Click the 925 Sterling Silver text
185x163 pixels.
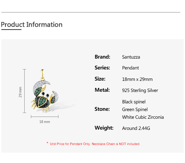tap(140, 90)
